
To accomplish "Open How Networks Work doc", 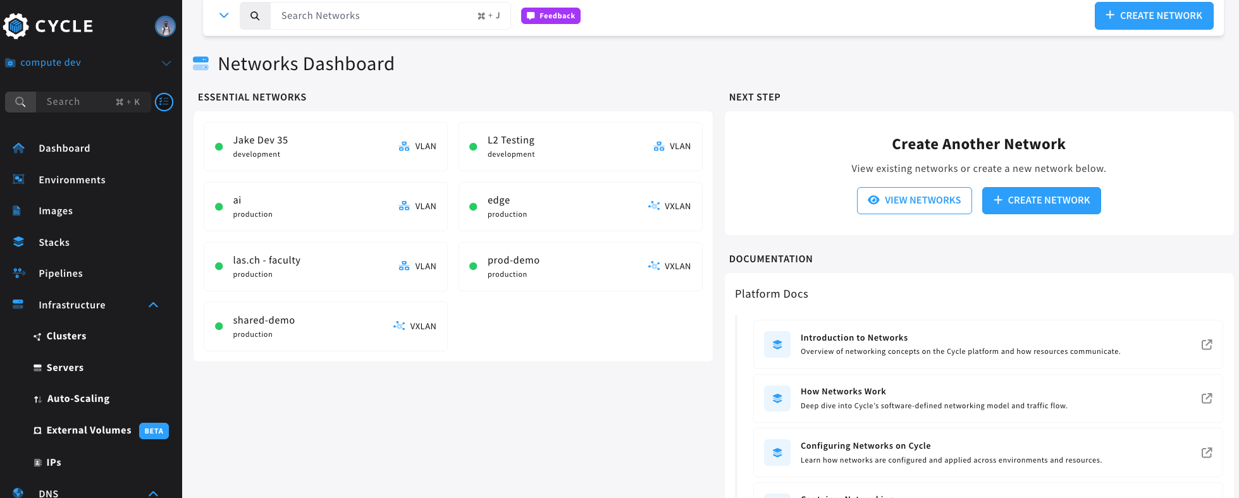I will coord(987,398).
